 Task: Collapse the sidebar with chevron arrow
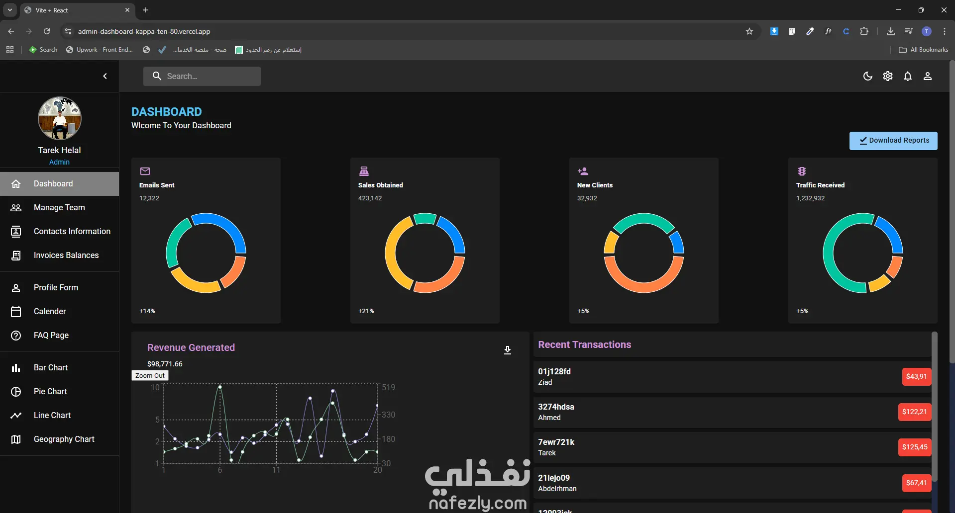pyautogui.click(x=105, y=76)
